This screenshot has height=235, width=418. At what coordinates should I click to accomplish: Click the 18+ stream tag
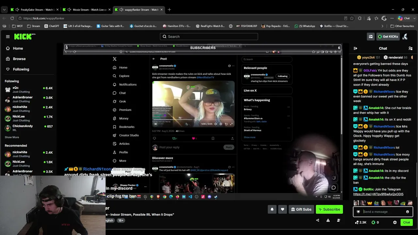point(121,220)
